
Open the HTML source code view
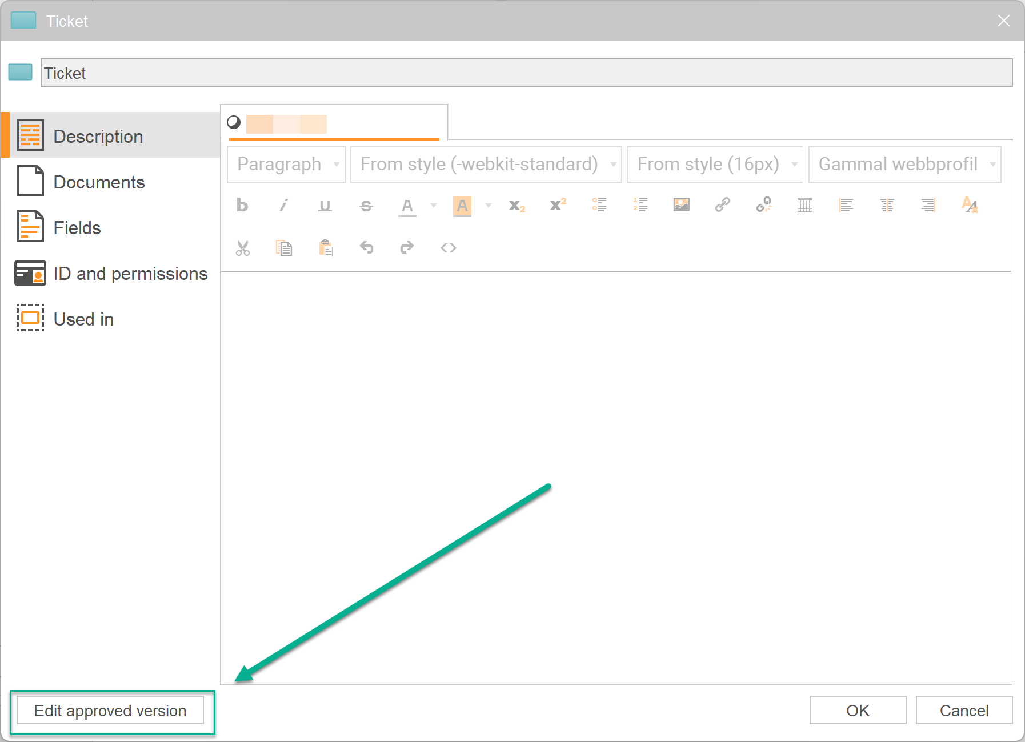point(448,248)
